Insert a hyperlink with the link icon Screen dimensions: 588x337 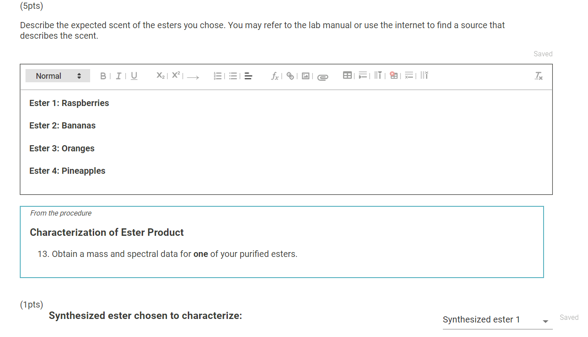point(290,76)
